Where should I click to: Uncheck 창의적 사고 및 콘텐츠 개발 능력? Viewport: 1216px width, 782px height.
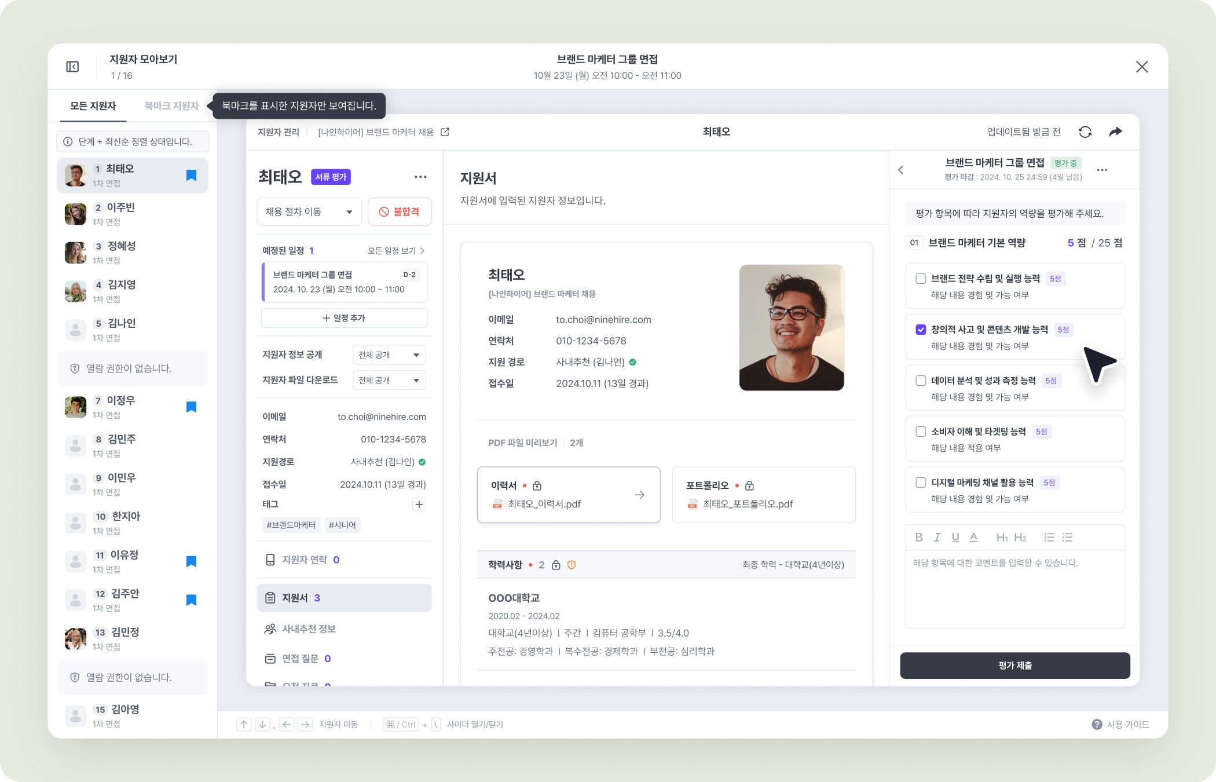(x=921, y=330)
